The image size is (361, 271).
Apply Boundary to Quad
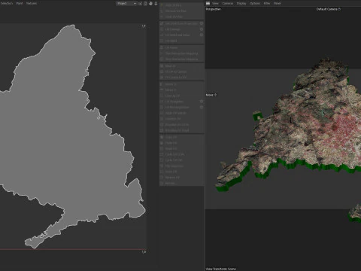182,130
